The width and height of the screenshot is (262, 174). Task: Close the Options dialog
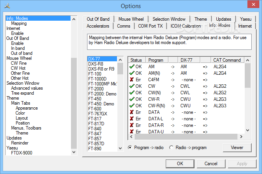click(x=253, y=4)
